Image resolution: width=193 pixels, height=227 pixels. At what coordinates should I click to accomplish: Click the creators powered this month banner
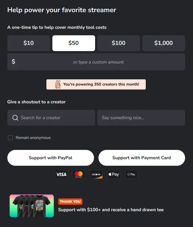(x=96, y=84)
